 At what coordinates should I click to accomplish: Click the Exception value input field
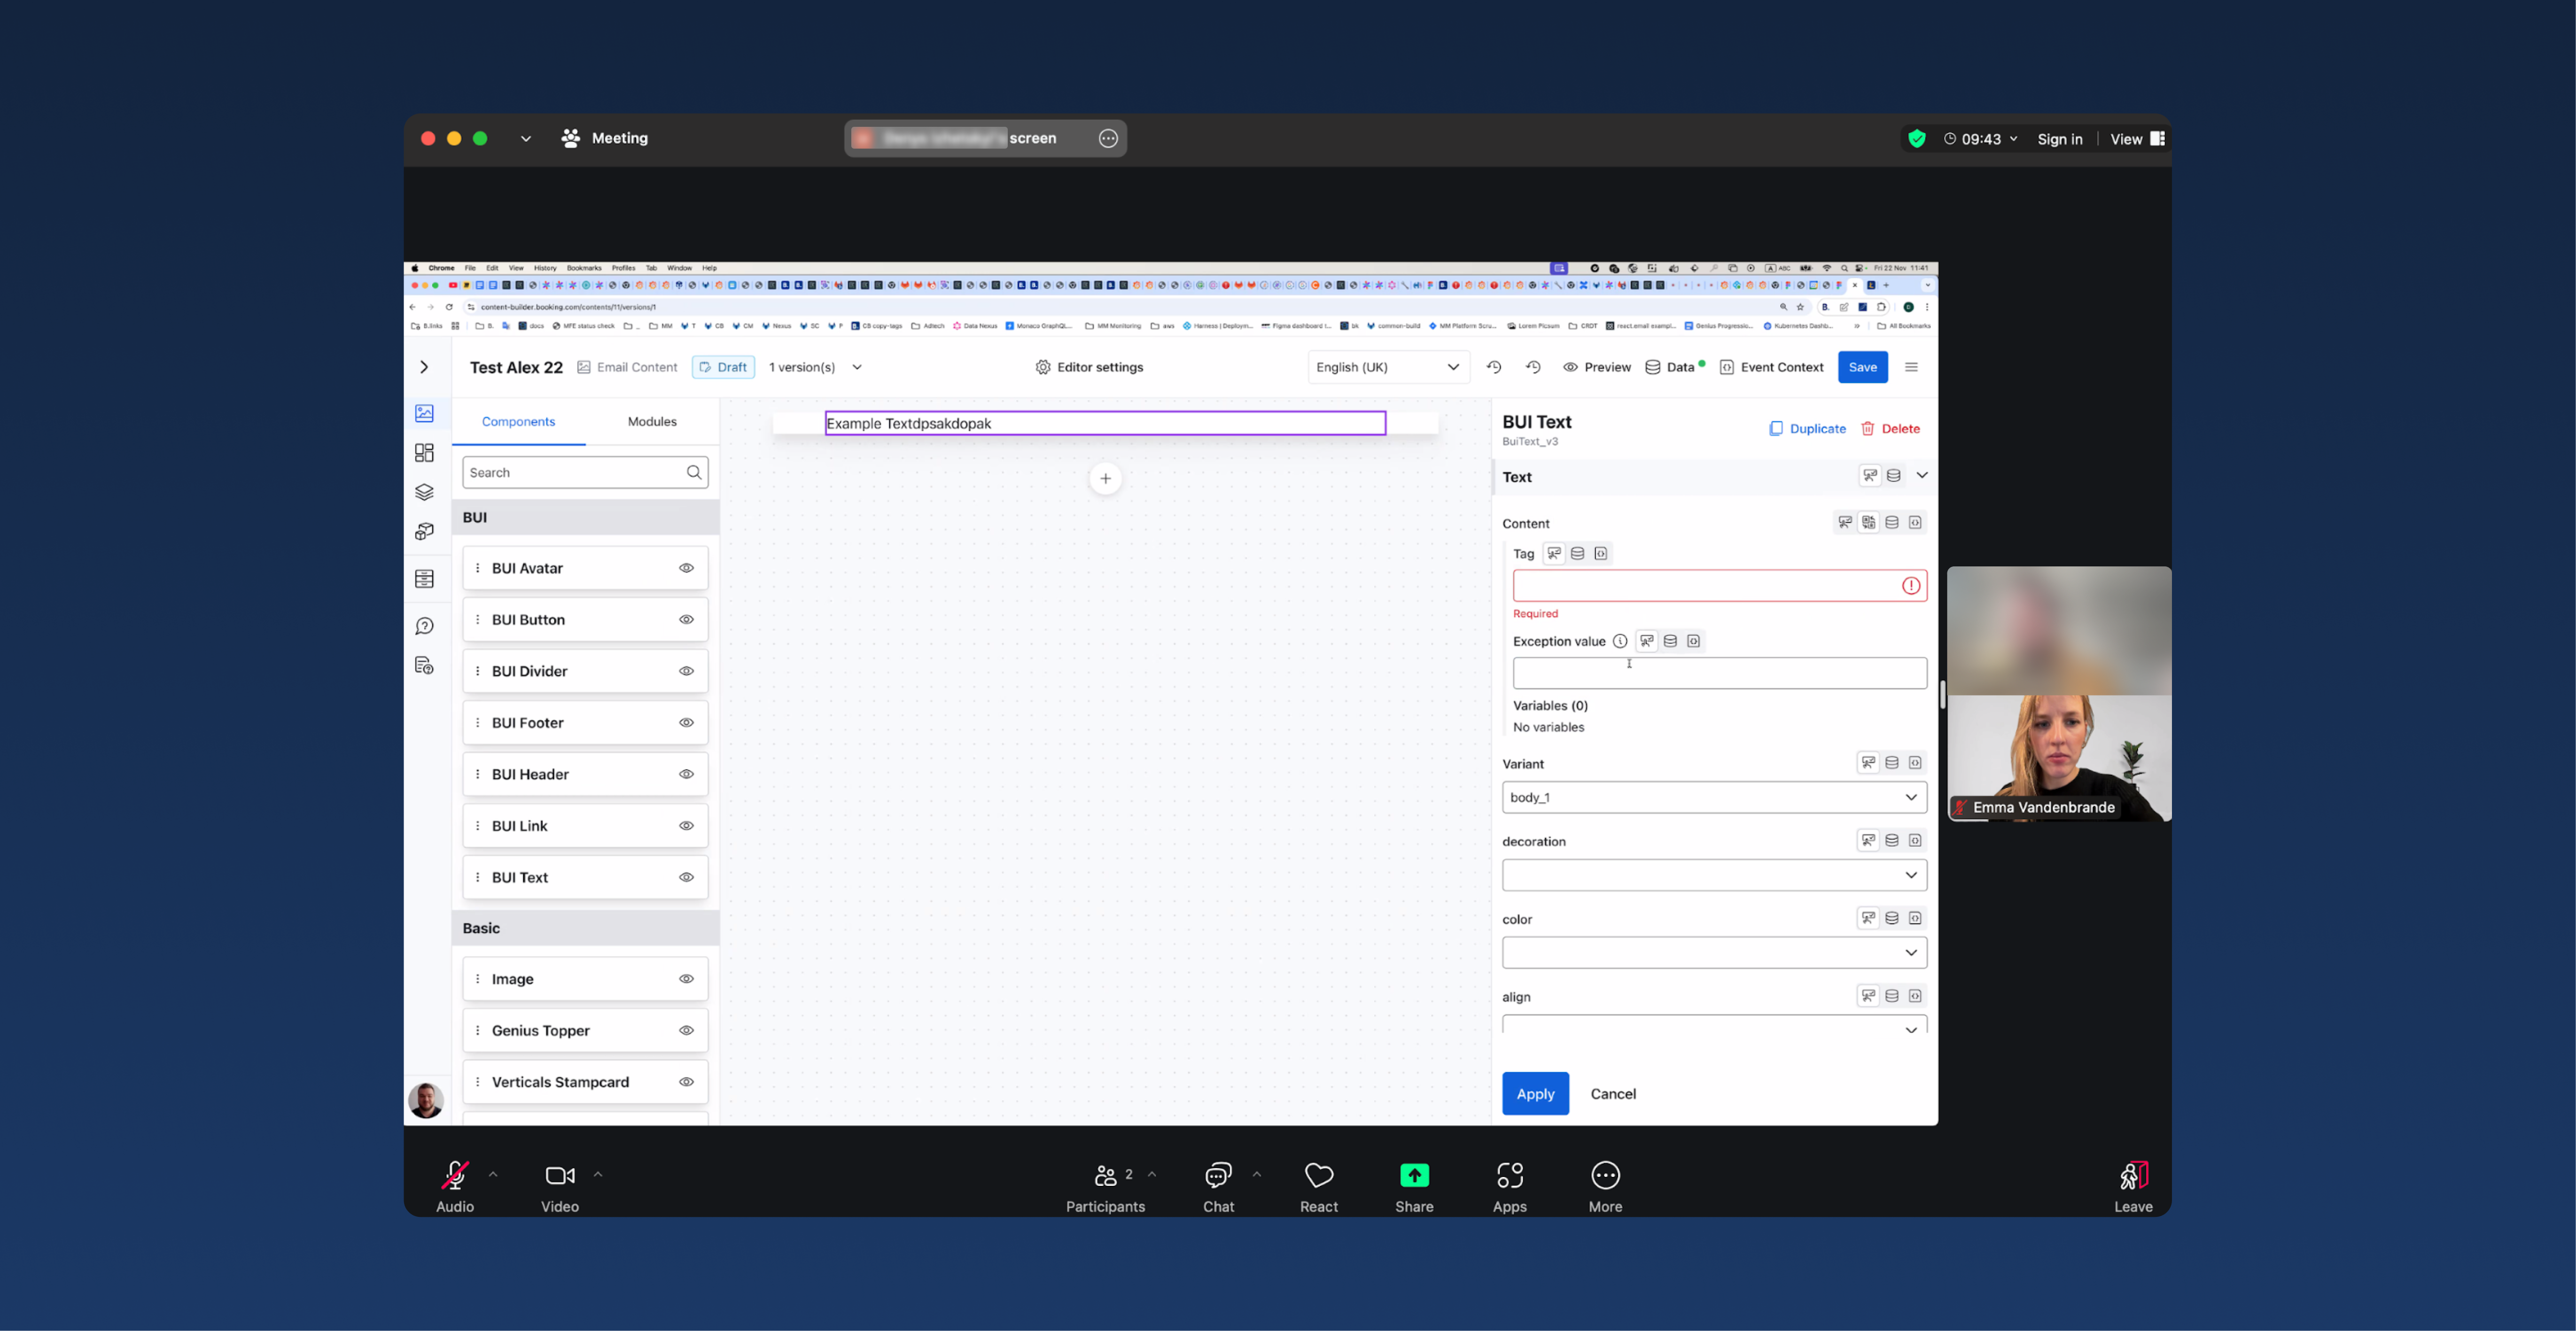click(x=1719, y=673)
